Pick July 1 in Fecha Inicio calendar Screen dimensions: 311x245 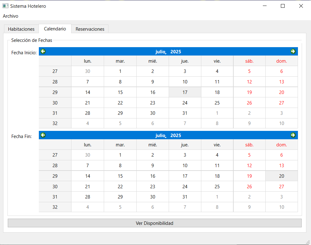pyautogui.click(x=120, y=71)
